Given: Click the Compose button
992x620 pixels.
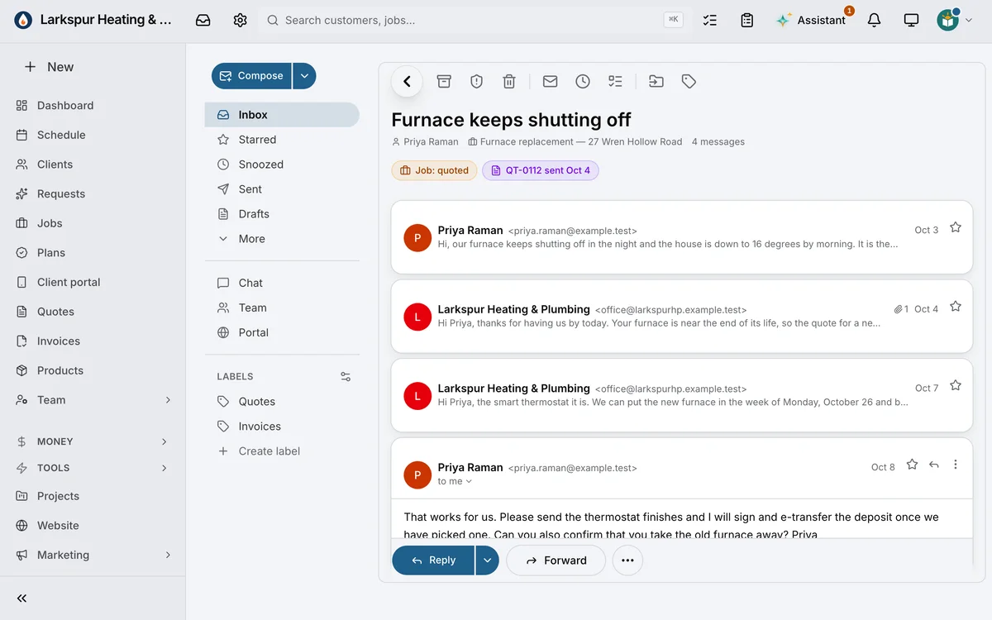Looking at the screenshot, I should point(251,76).
